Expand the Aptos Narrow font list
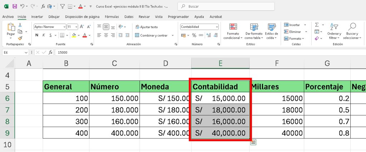 (64, 27)
